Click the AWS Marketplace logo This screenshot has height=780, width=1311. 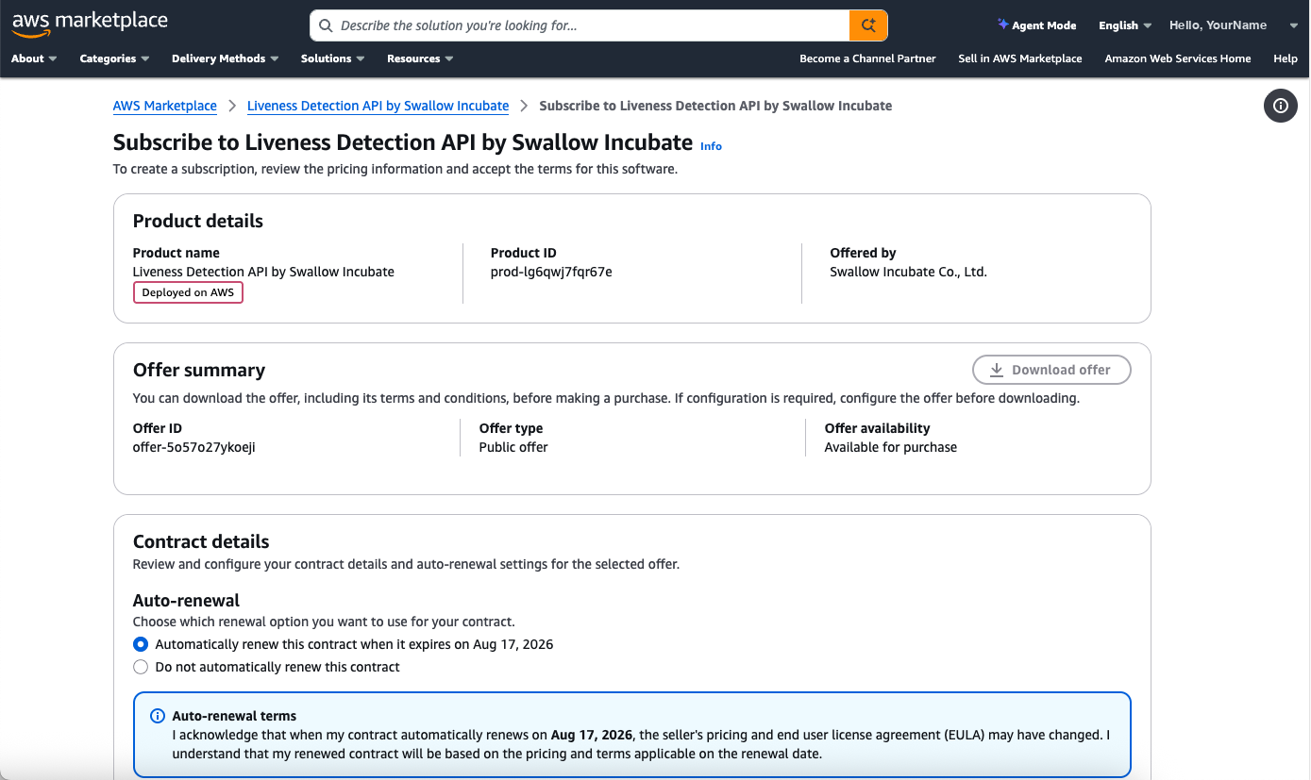click(90, 24)
